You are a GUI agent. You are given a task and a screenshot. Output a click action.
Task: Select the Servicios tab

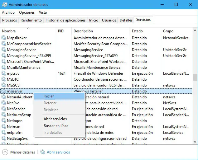(x=143, y=20)
